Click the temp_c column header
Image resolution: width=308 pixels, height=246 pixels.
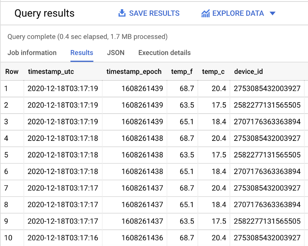tap(213, 72)
